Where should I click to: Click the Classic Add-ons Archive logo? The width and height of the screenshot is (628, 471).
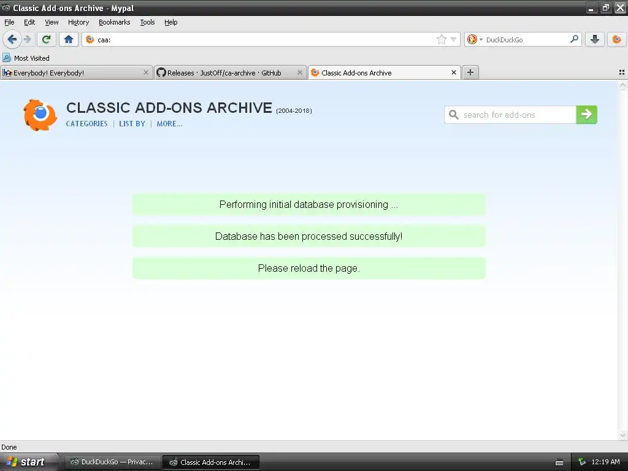click(40, 115)
